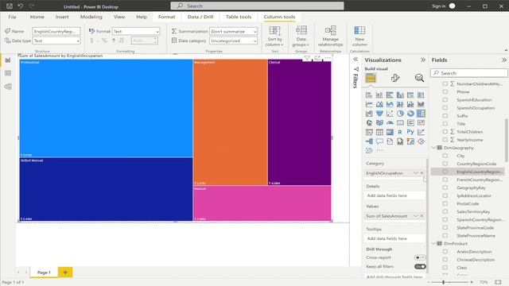Open the Table tools ribbon tab

[239, 17]
